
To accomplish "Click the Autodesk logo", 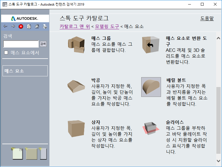I will (25, 19).
